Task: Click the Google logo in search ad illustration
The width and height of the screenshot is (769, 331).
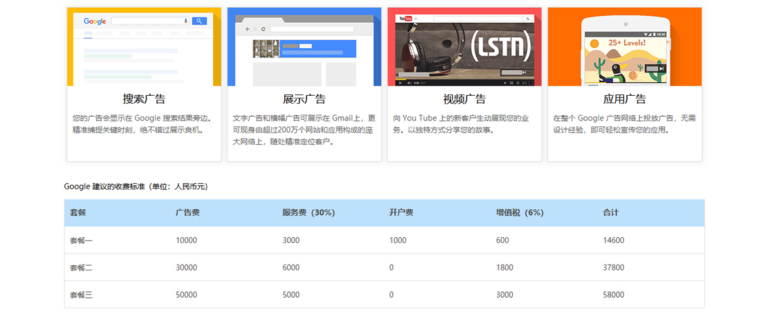Action: [94, 22]
